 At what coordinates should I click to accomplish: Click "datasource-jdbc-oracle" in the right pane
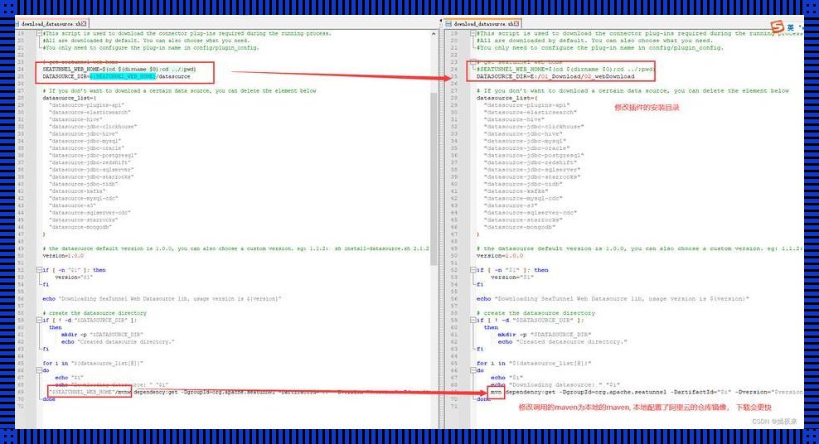pyautogui.click(x=526, y=148)
